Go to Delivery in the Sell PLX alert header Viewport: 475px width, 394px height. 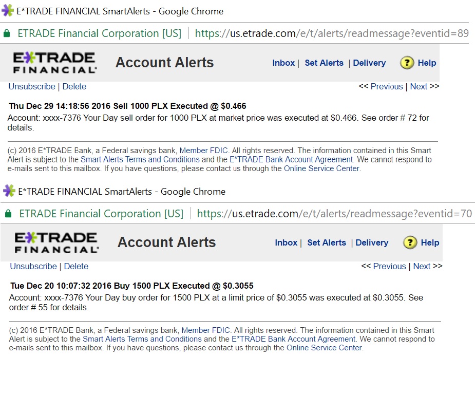369,63
